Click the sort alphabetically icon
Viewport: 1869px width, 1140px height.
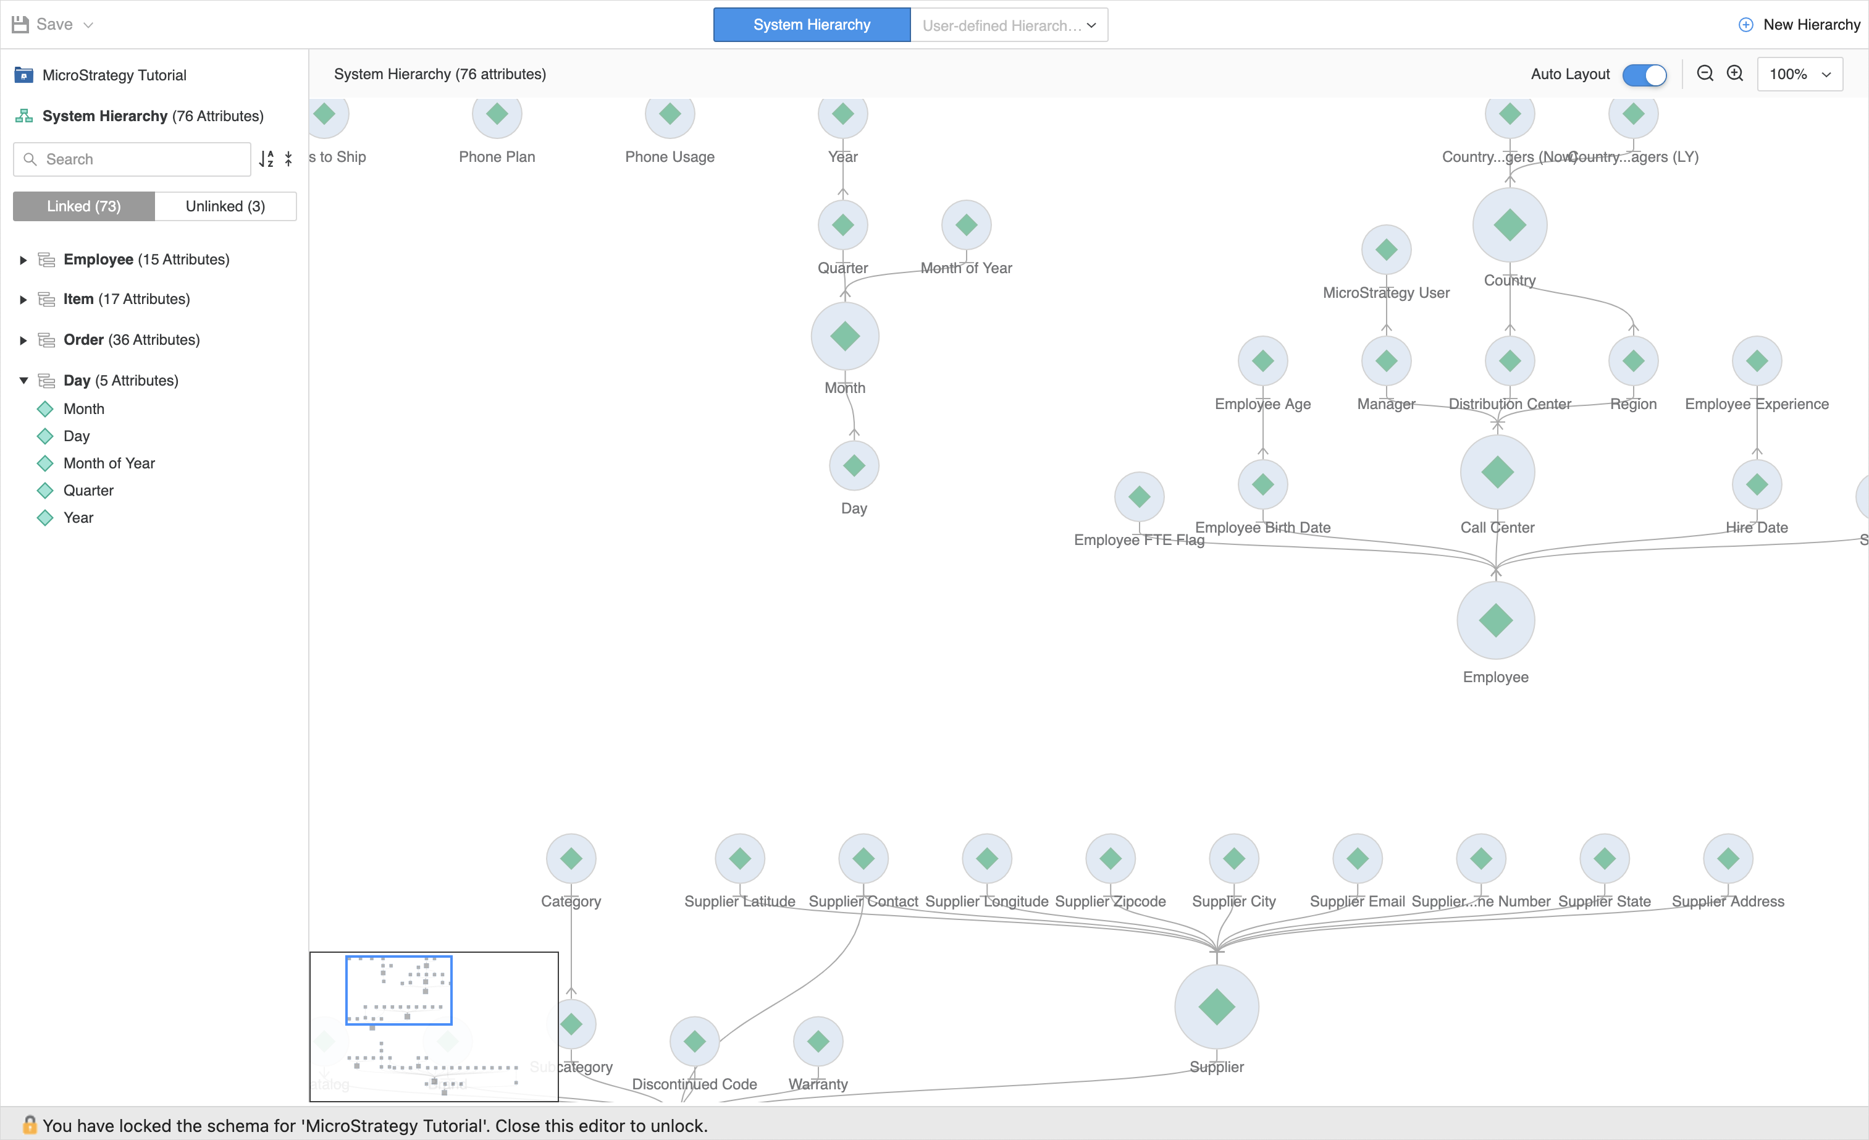tap(266, 159)
